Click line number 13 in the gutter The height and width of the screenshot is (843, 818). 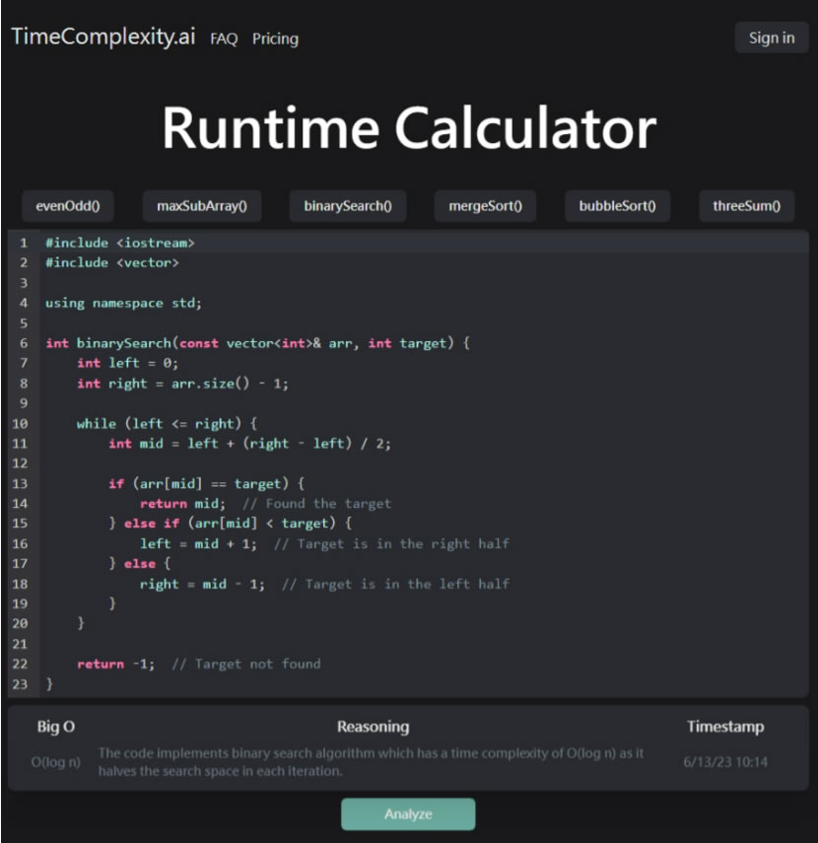[20, 484]
